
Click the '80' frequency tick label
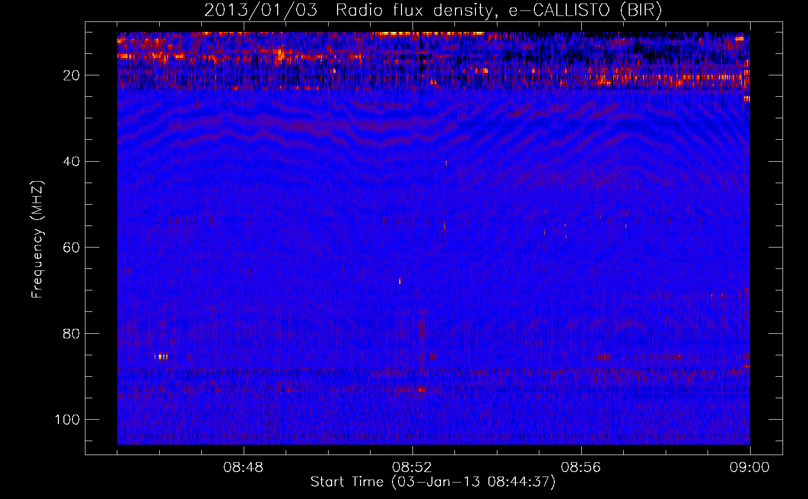coord(72,333)
